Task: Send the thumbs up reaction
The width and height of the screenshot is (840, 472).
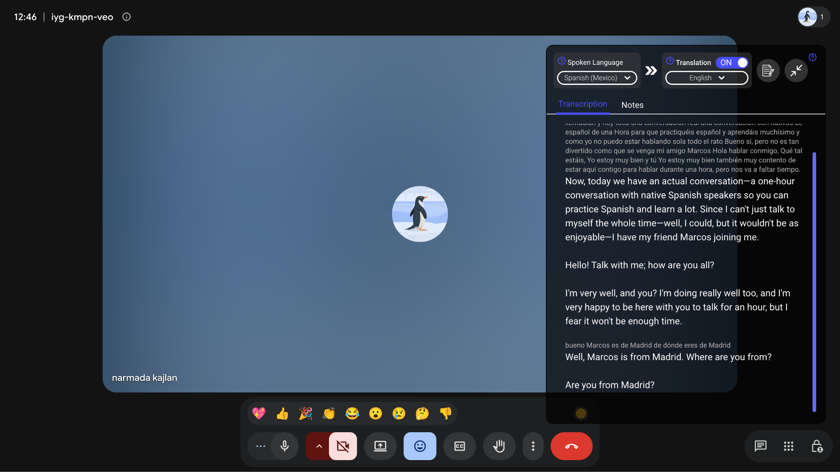Action: (x=282, y=413)
